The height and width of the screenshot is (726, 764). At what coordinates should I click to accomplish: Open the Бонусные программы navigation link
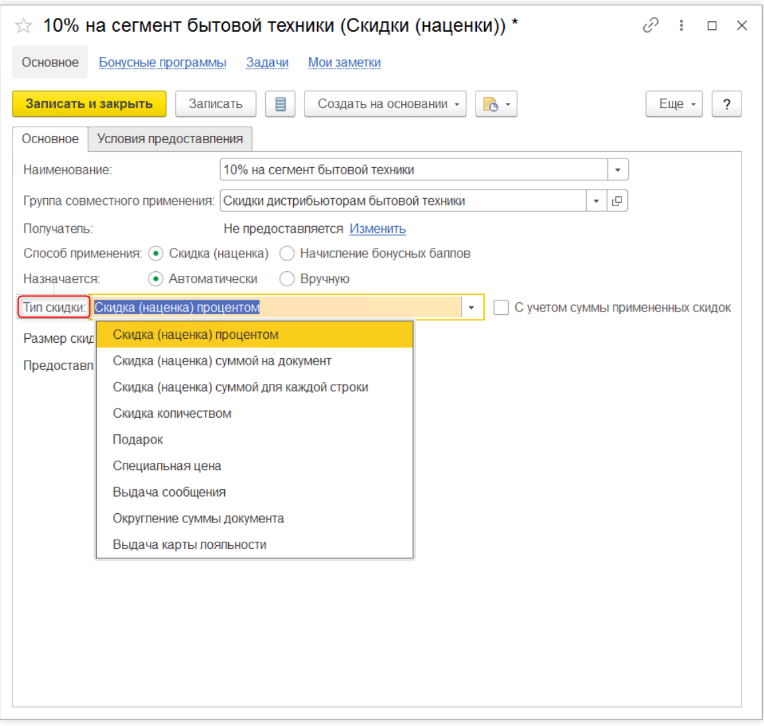click(x=162, y=62)
